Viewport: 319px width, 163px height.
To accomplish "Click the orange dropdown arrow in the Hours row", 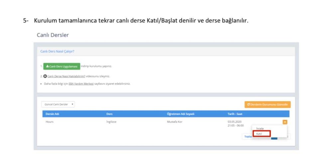I will point(285,122).
